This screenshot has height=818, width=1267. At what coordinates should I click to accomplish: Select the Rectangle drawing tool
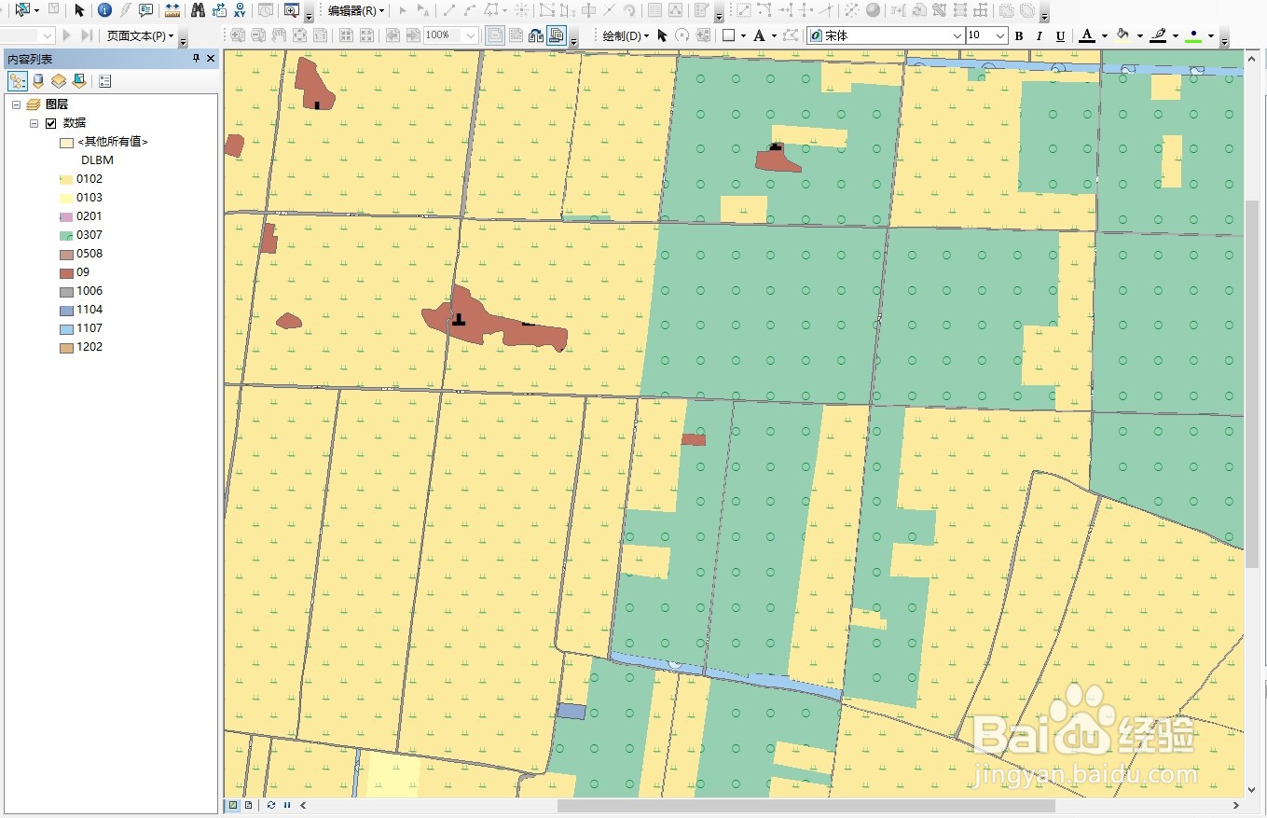pos(729,35)
